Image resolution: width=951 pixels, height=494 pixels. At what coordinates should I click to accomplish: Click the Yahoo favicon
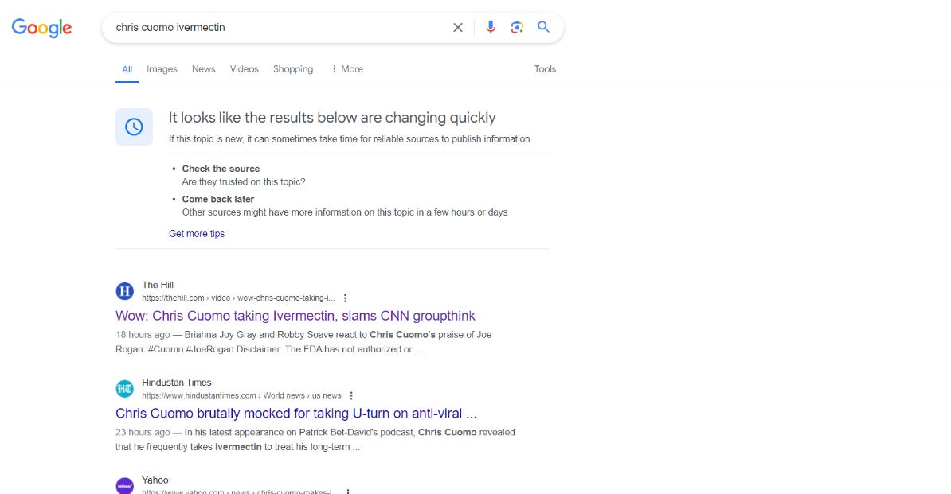[124, 485]
